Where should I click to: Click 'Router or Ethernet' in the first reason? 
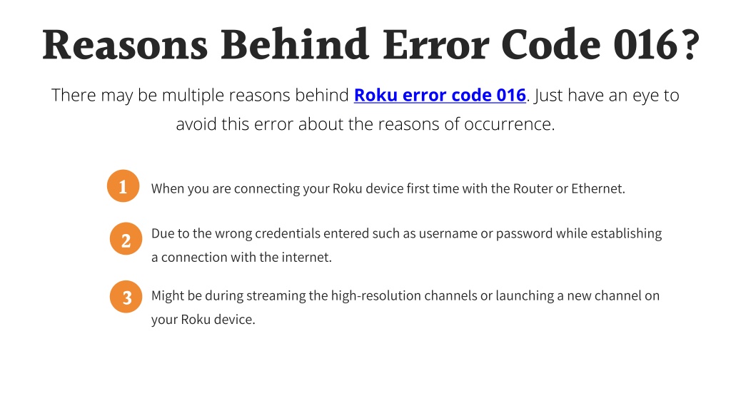pos(568,188)
